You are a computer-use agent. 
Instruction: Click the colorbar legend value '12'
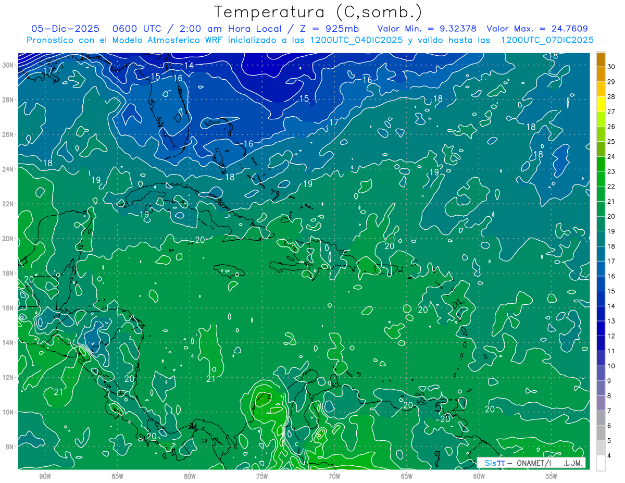point(611,336)
